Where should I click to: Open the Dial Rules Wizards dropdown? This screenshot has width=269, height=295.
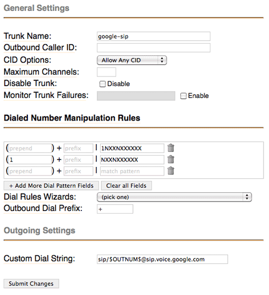pos(174,197)
